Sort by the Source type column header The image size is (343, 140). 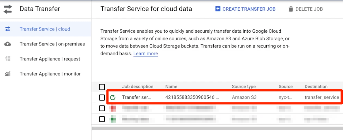click(x=244, y=87)
